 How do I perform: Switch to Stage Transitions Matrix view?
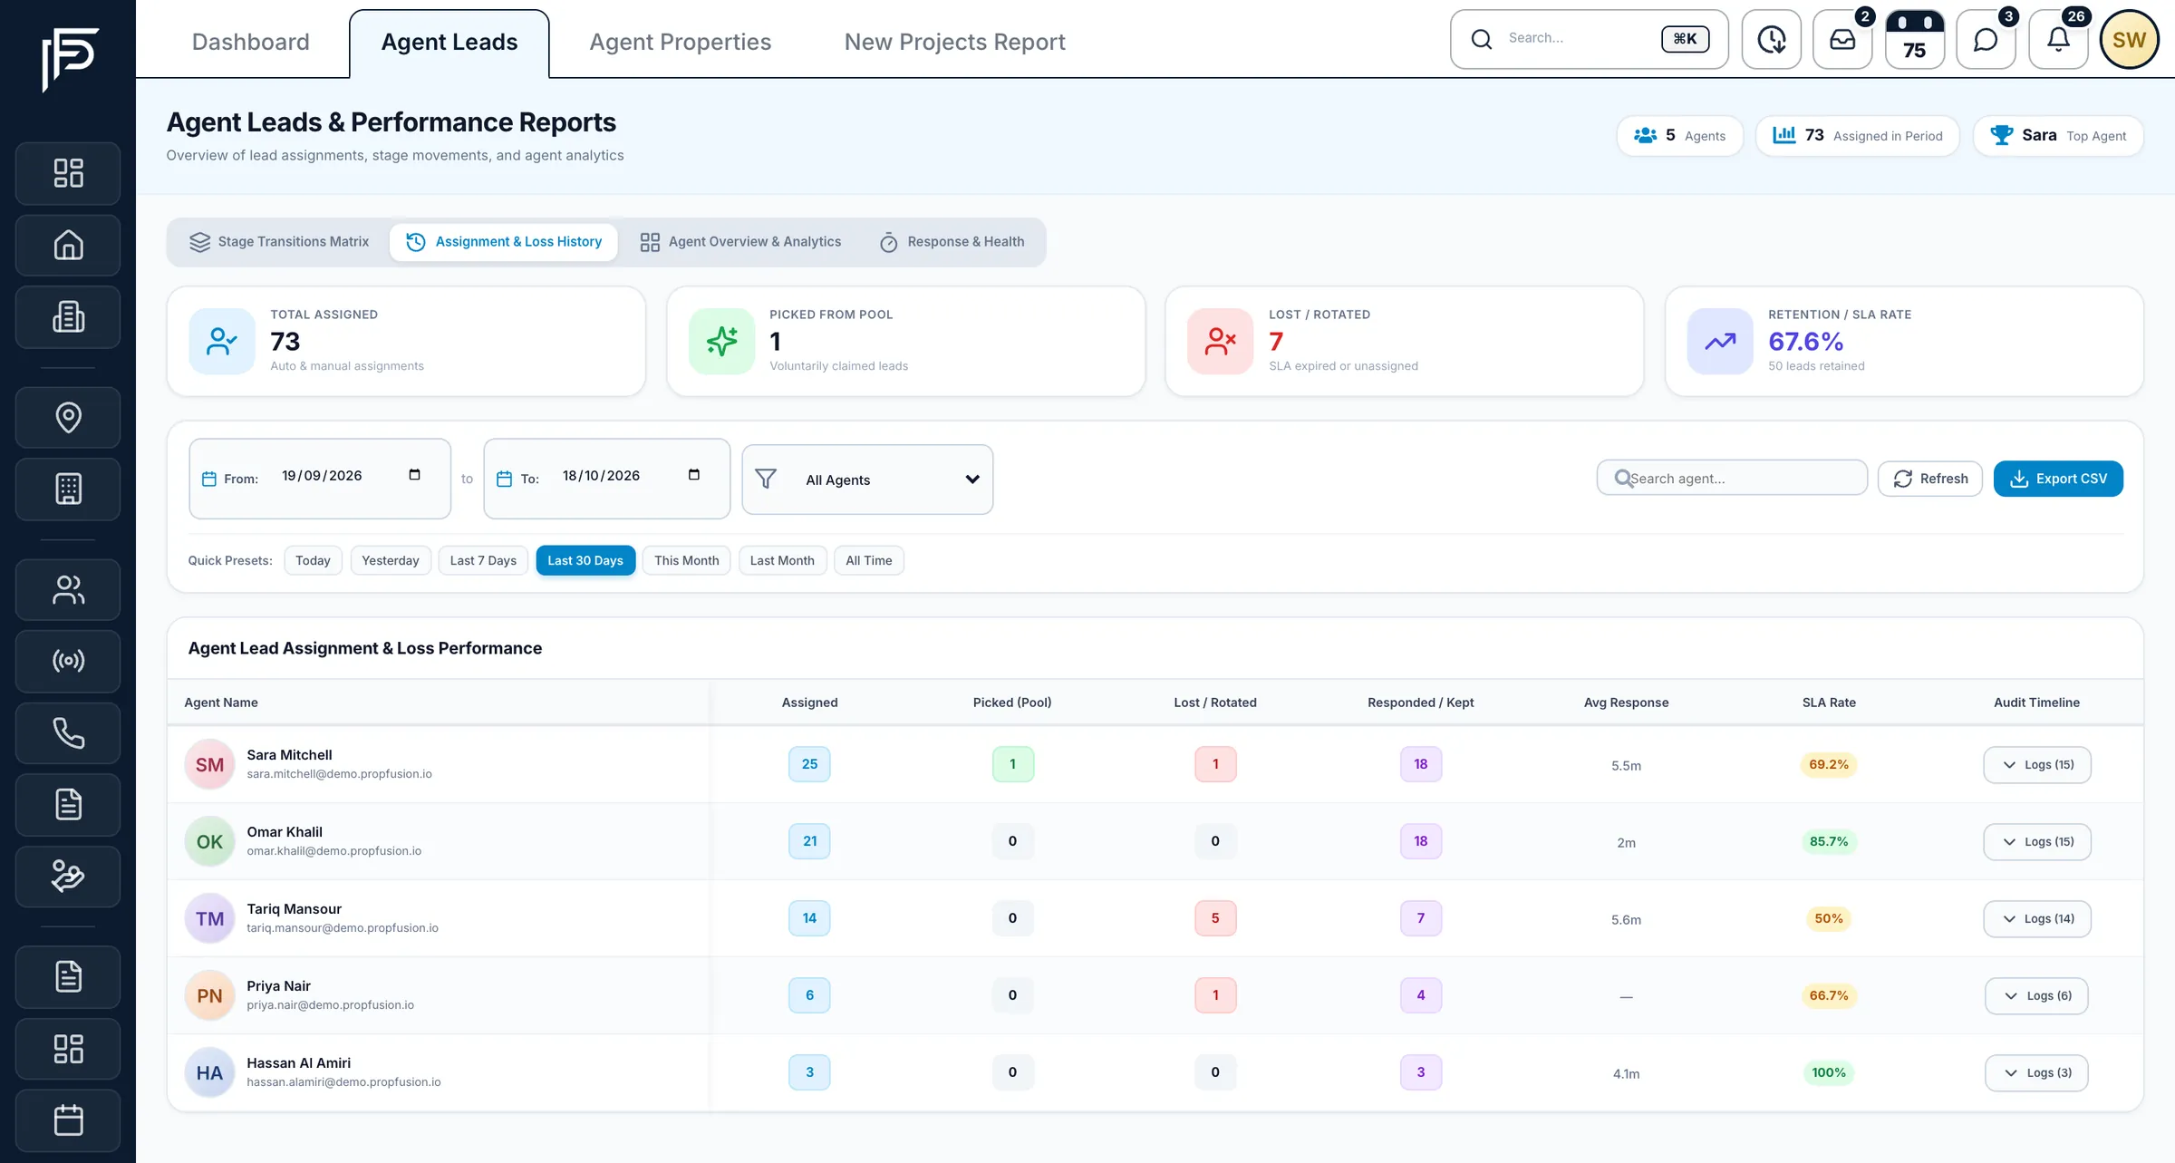279,242
